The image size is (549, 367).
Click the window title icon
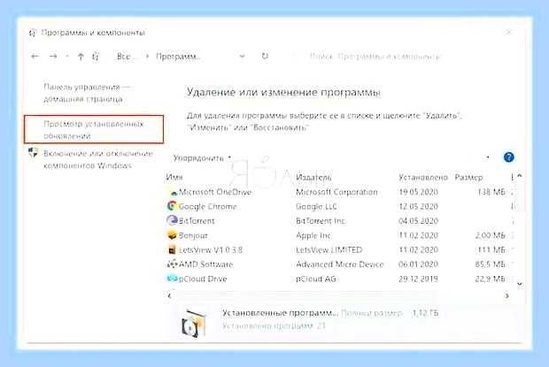click(32, 33)
